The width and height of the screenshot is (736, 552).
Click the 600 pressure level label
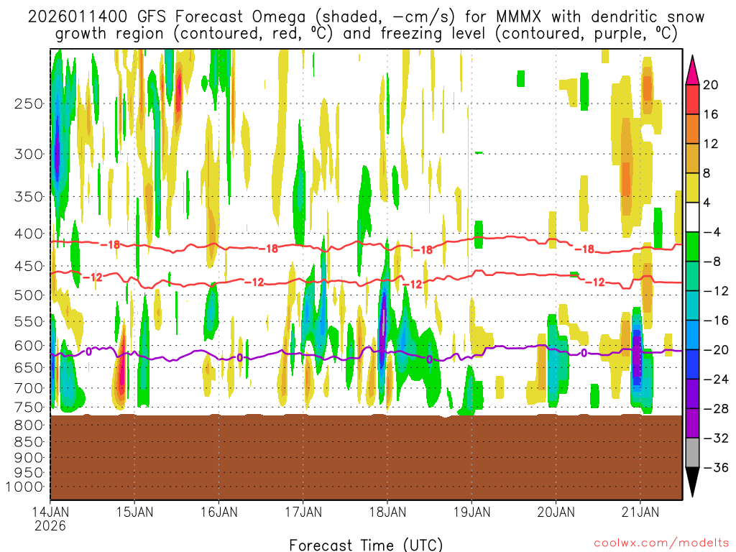tap(29, 346)
